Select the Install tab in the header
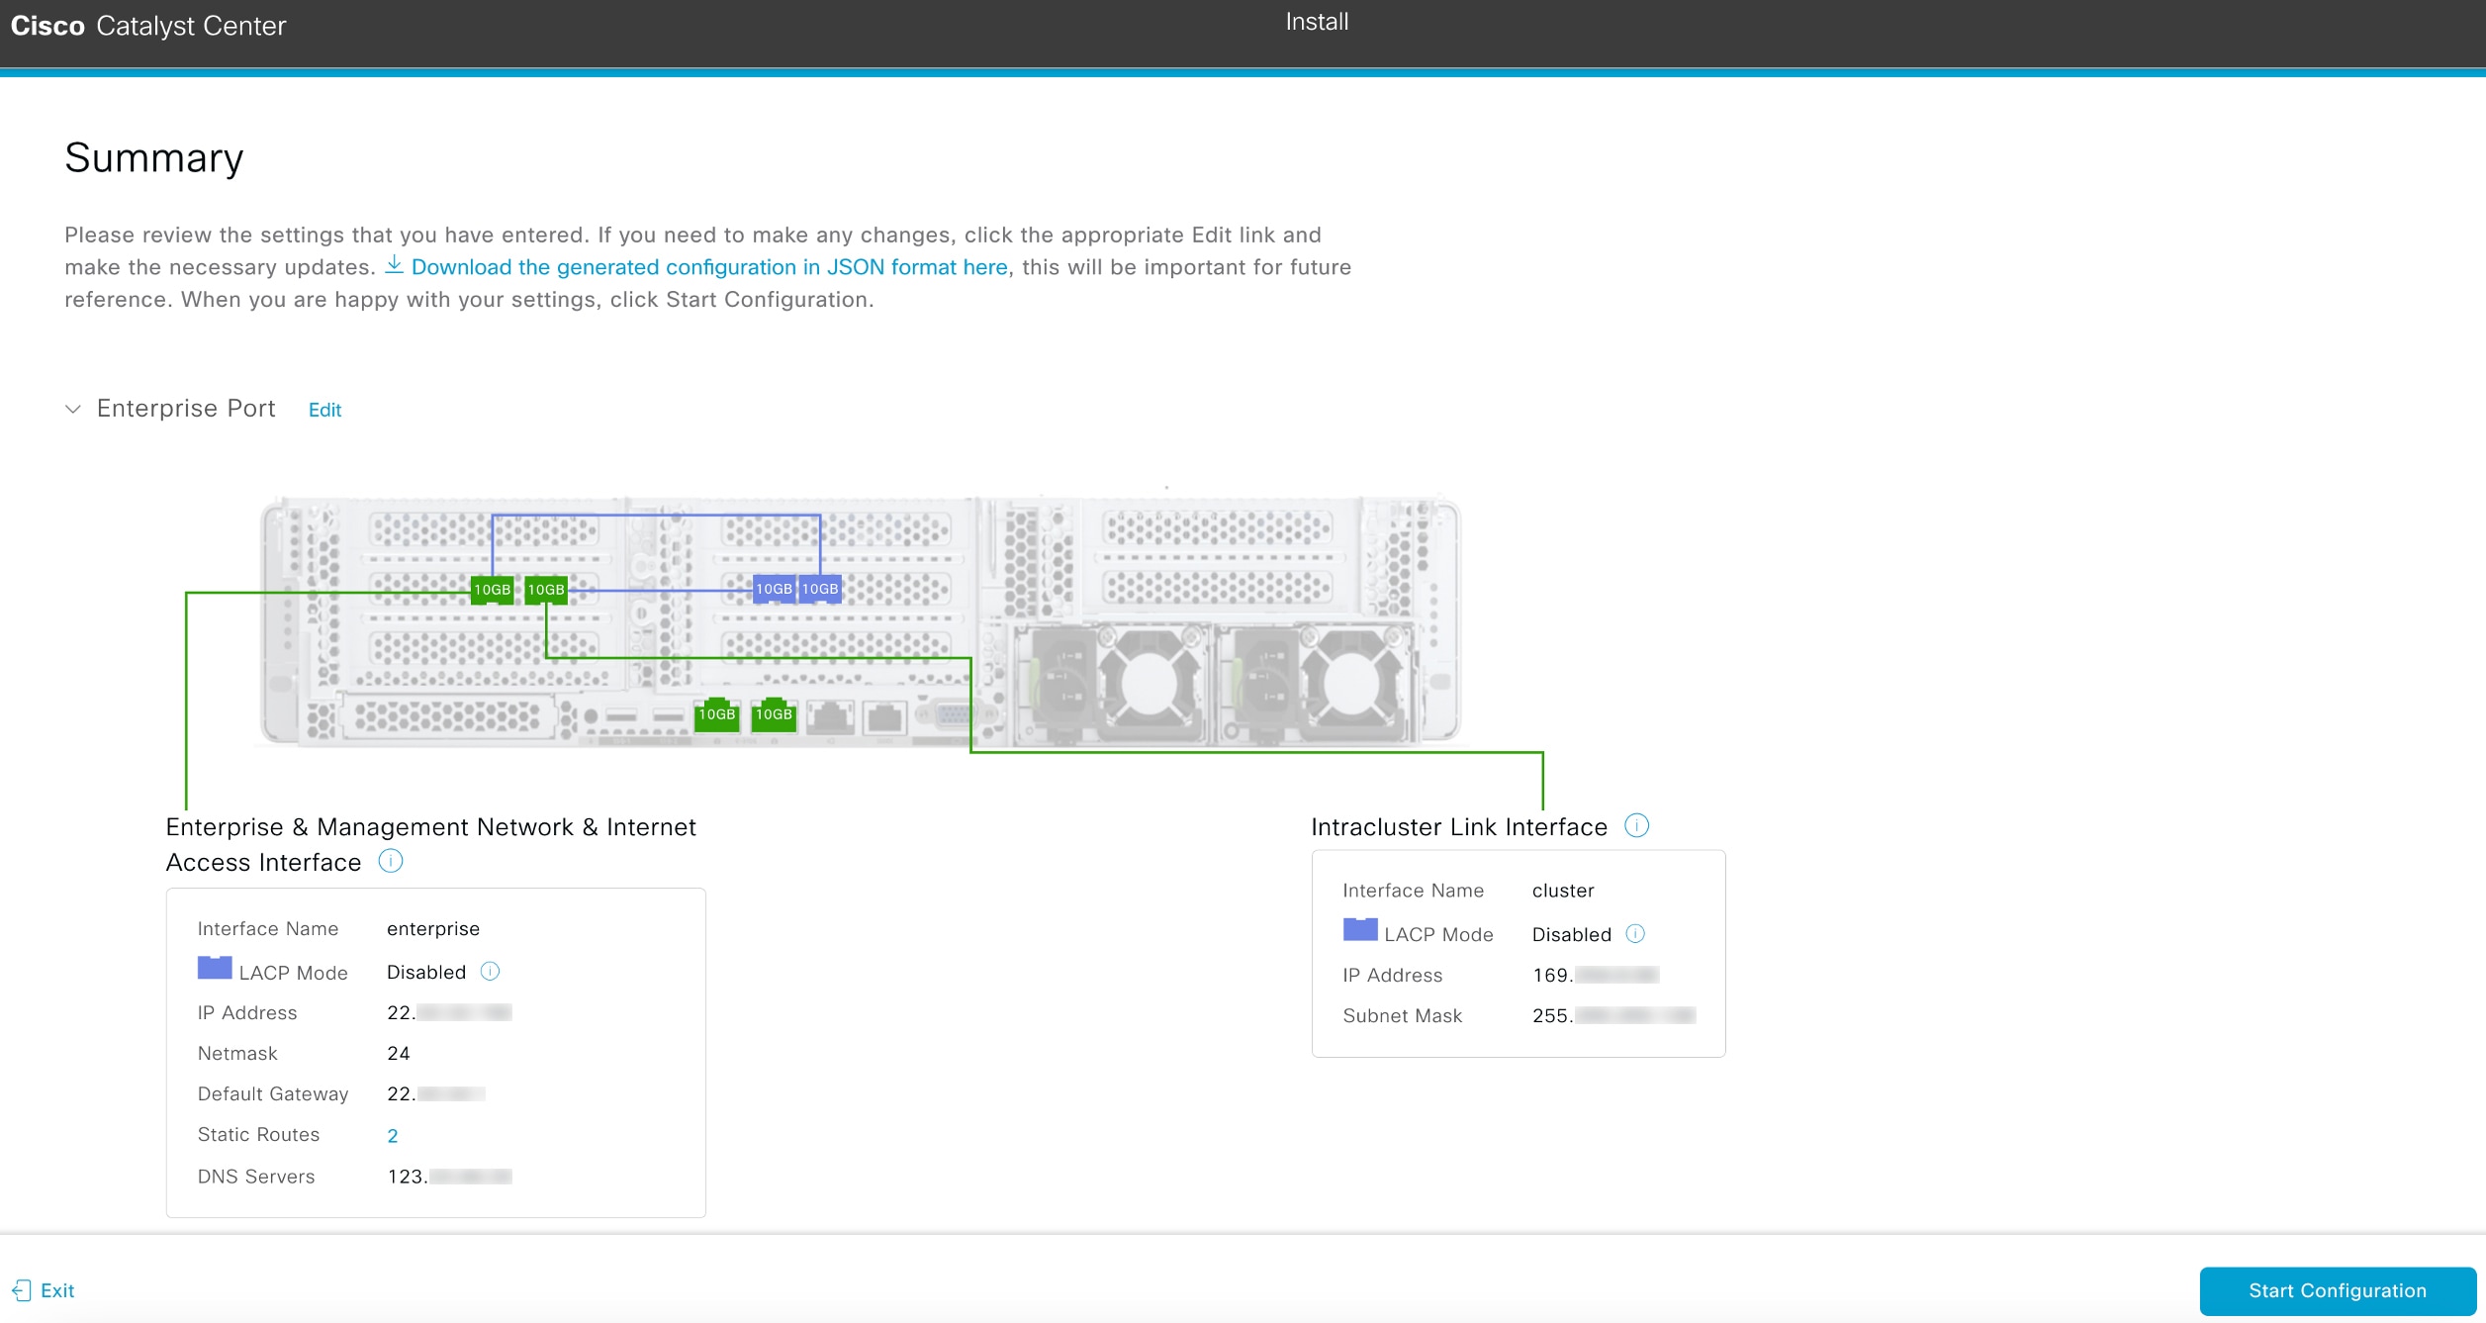 (1316, 21)
